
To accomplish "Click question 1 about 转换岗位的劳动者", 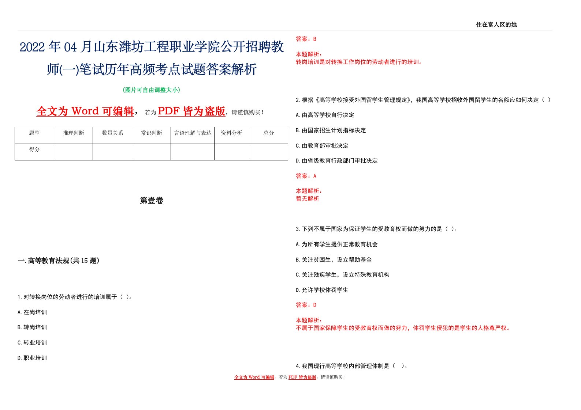I will pyautogui.click(x=75, y=297).
